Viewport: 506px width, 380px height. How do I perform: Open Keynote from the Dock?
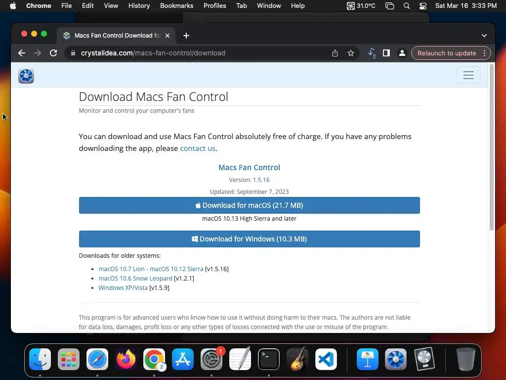point(367,359)
